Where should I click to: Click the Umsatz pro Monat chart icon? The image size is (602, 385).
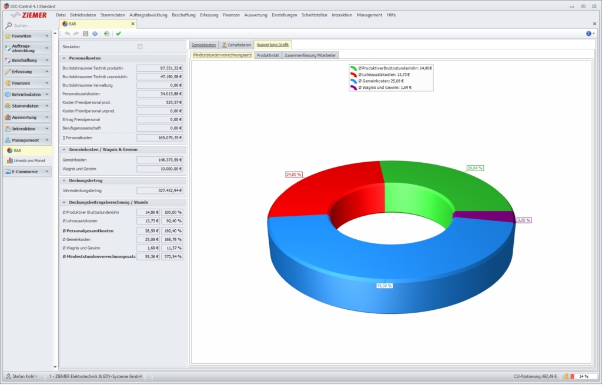[x=10, y=160]
